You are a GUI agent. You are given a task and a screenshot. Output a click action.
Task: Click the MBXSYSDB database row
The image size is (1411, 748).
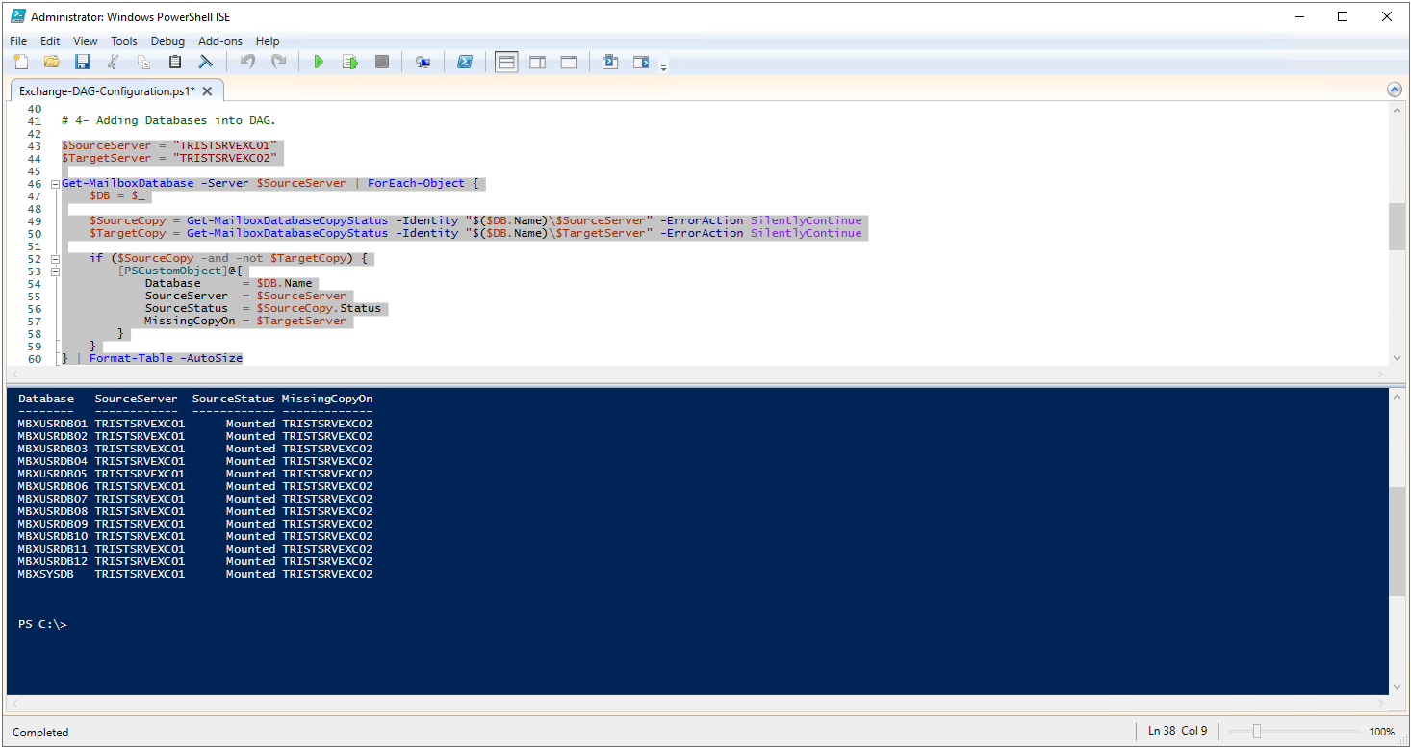195,574
